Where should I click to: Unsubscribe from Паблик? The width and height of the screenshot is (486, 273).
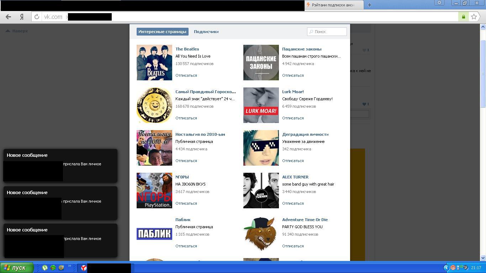click(x=186, y=246)
